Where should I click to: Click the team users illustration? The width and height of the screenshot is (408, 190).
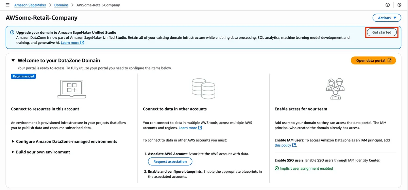335,89
